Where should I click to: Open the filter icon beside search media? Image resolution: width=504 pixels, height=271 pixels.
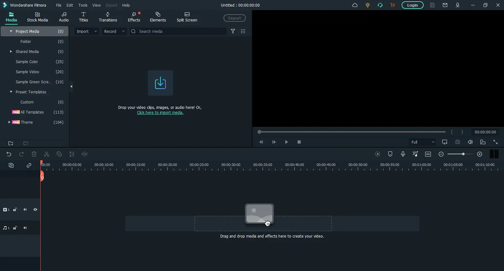tap(233, 31)
